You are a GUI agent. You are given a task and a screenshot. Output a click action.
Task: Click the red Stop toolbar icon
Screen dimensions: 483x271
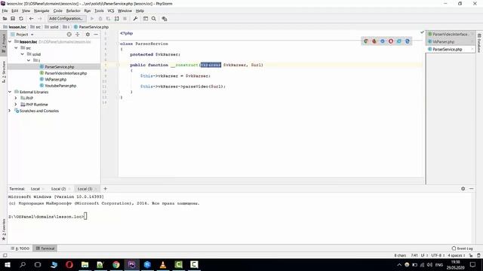[125, 19]
